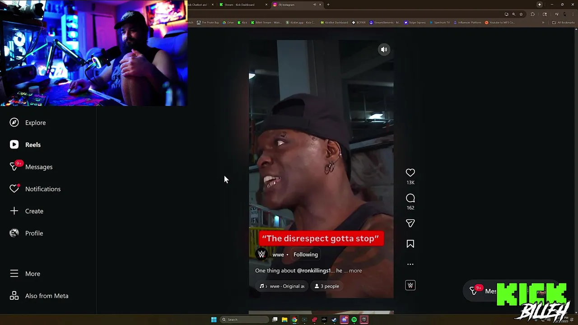Open wwe account profile avatar
This screenshot has width=578, height=325.
coord(261,255)
